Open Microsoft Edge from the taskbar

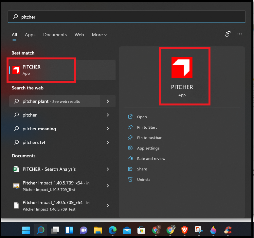[113, 230]
